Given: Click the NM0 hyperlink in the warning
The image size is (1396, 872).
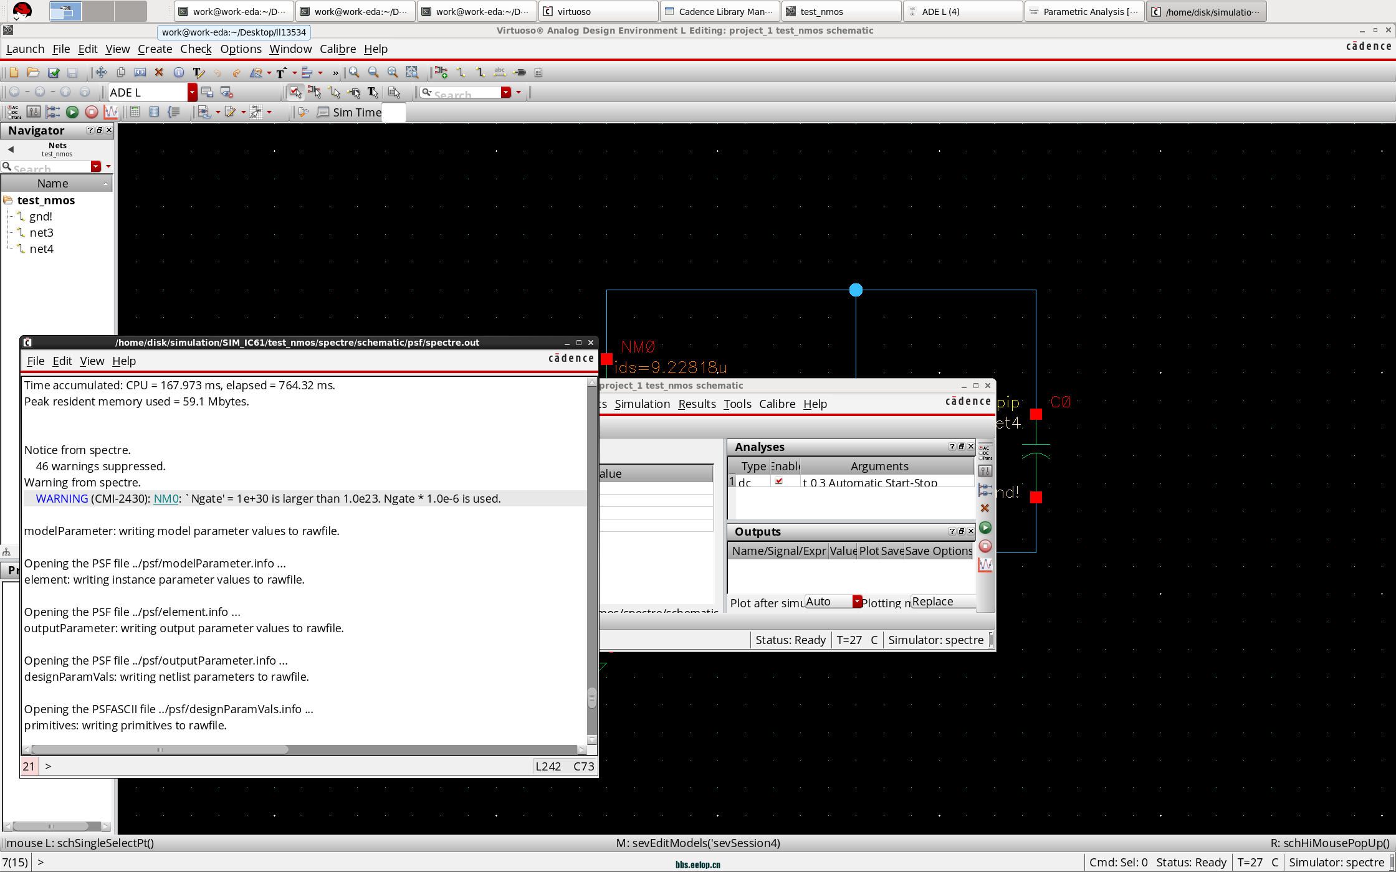Looking at the screenshot, I should pos(166,498).
